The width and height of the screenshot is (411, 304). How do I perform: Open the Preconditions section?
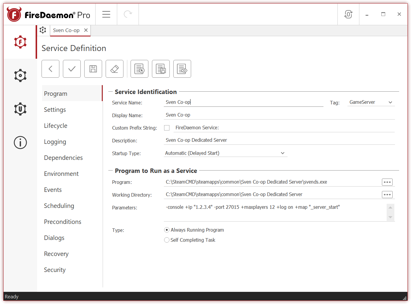72,222
